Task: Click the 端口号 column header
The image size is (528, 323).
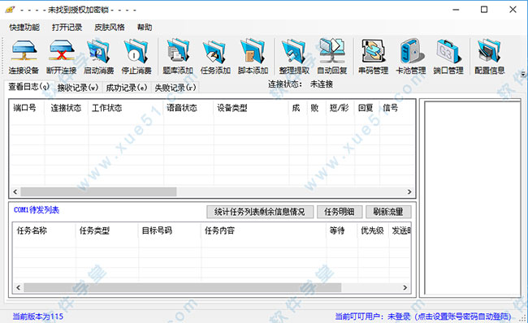Action: click(x=27, y=108)
